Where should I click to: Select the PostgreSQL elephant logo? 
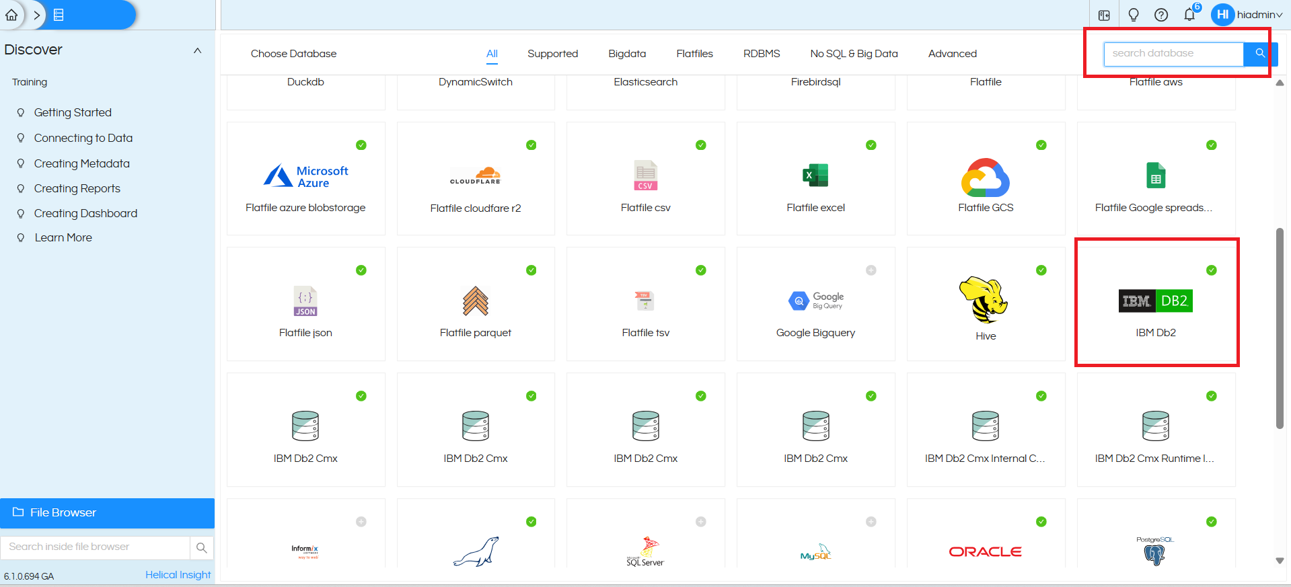click(1155, 551)
